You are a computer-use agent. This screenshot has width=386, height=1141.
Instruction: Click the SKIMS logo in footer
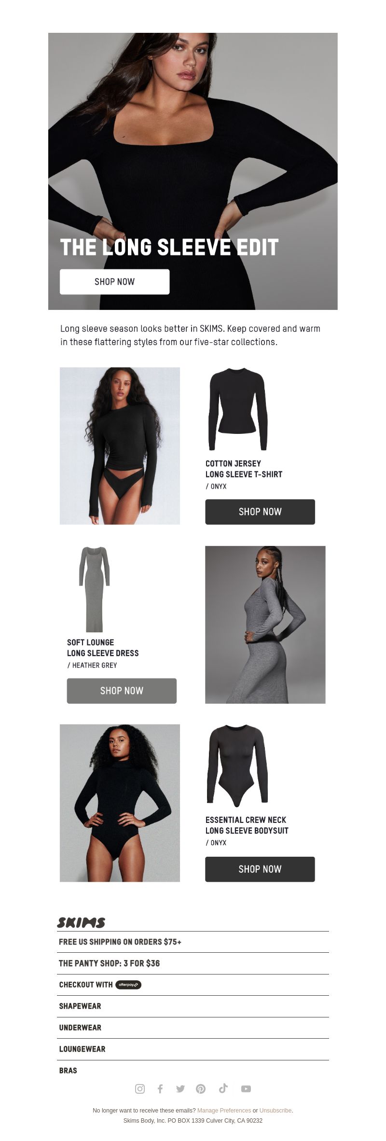pos(81,922)
